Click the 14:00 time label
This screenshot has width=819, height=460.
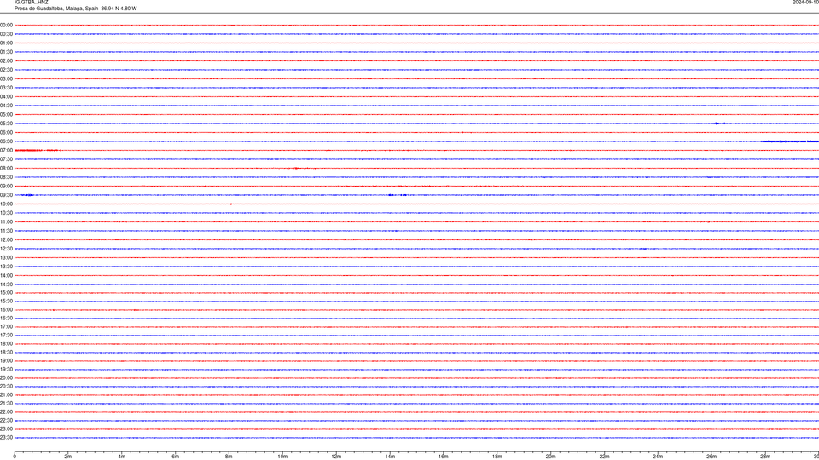point(6,275)
